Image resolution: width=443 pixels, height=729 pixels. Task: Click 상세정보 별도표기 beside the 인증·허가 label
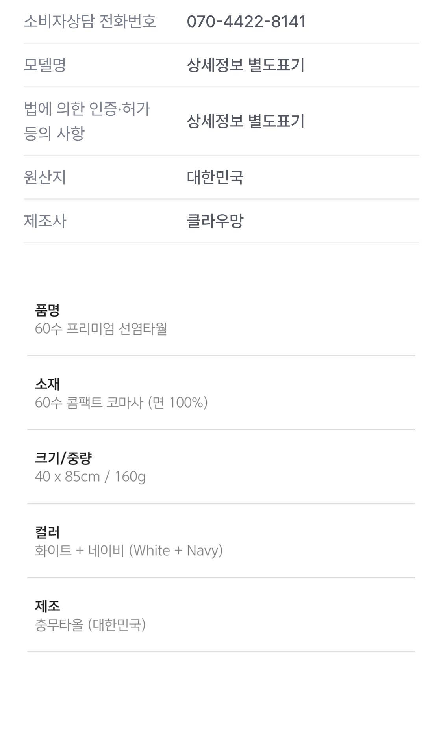click(x=246, y=121)
